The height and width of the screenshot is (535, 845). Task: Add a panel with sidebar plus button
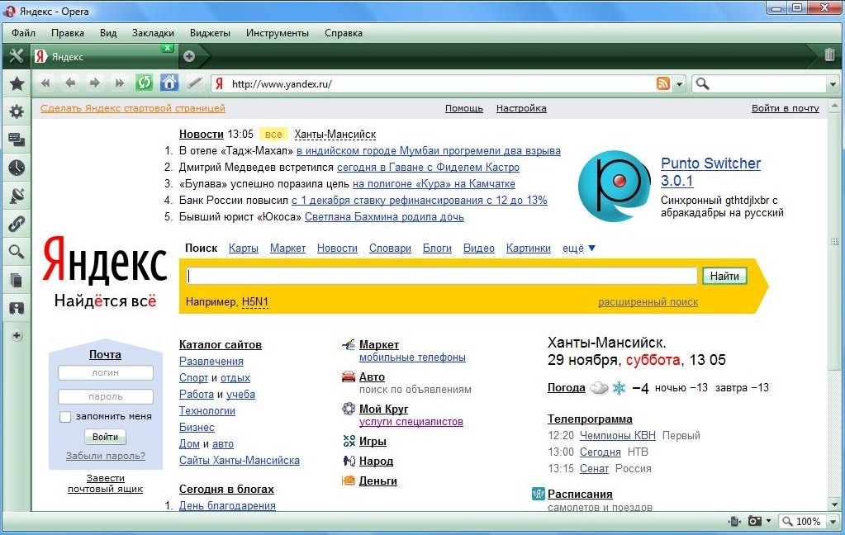click(x=17, y=336)
